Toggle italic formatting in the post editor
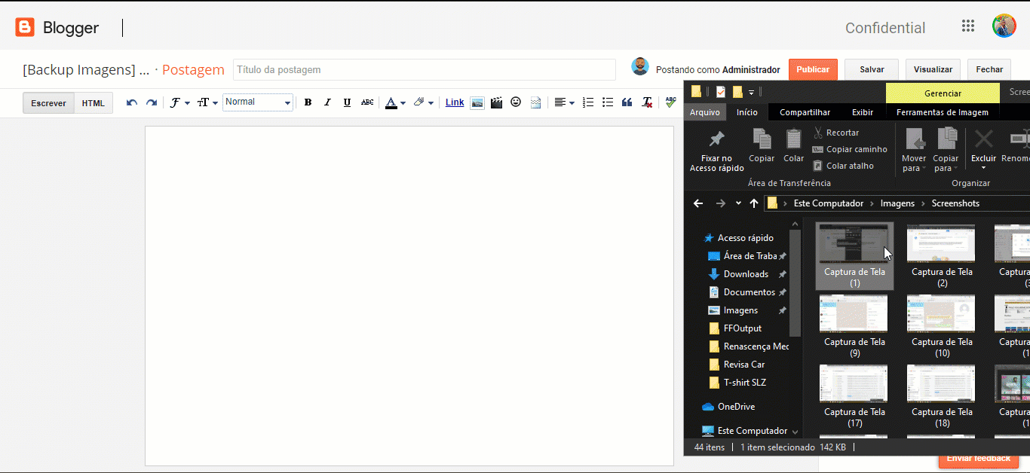Viewport: 1030px width, 473px height. pyautogui.click(x=327, y=102)
